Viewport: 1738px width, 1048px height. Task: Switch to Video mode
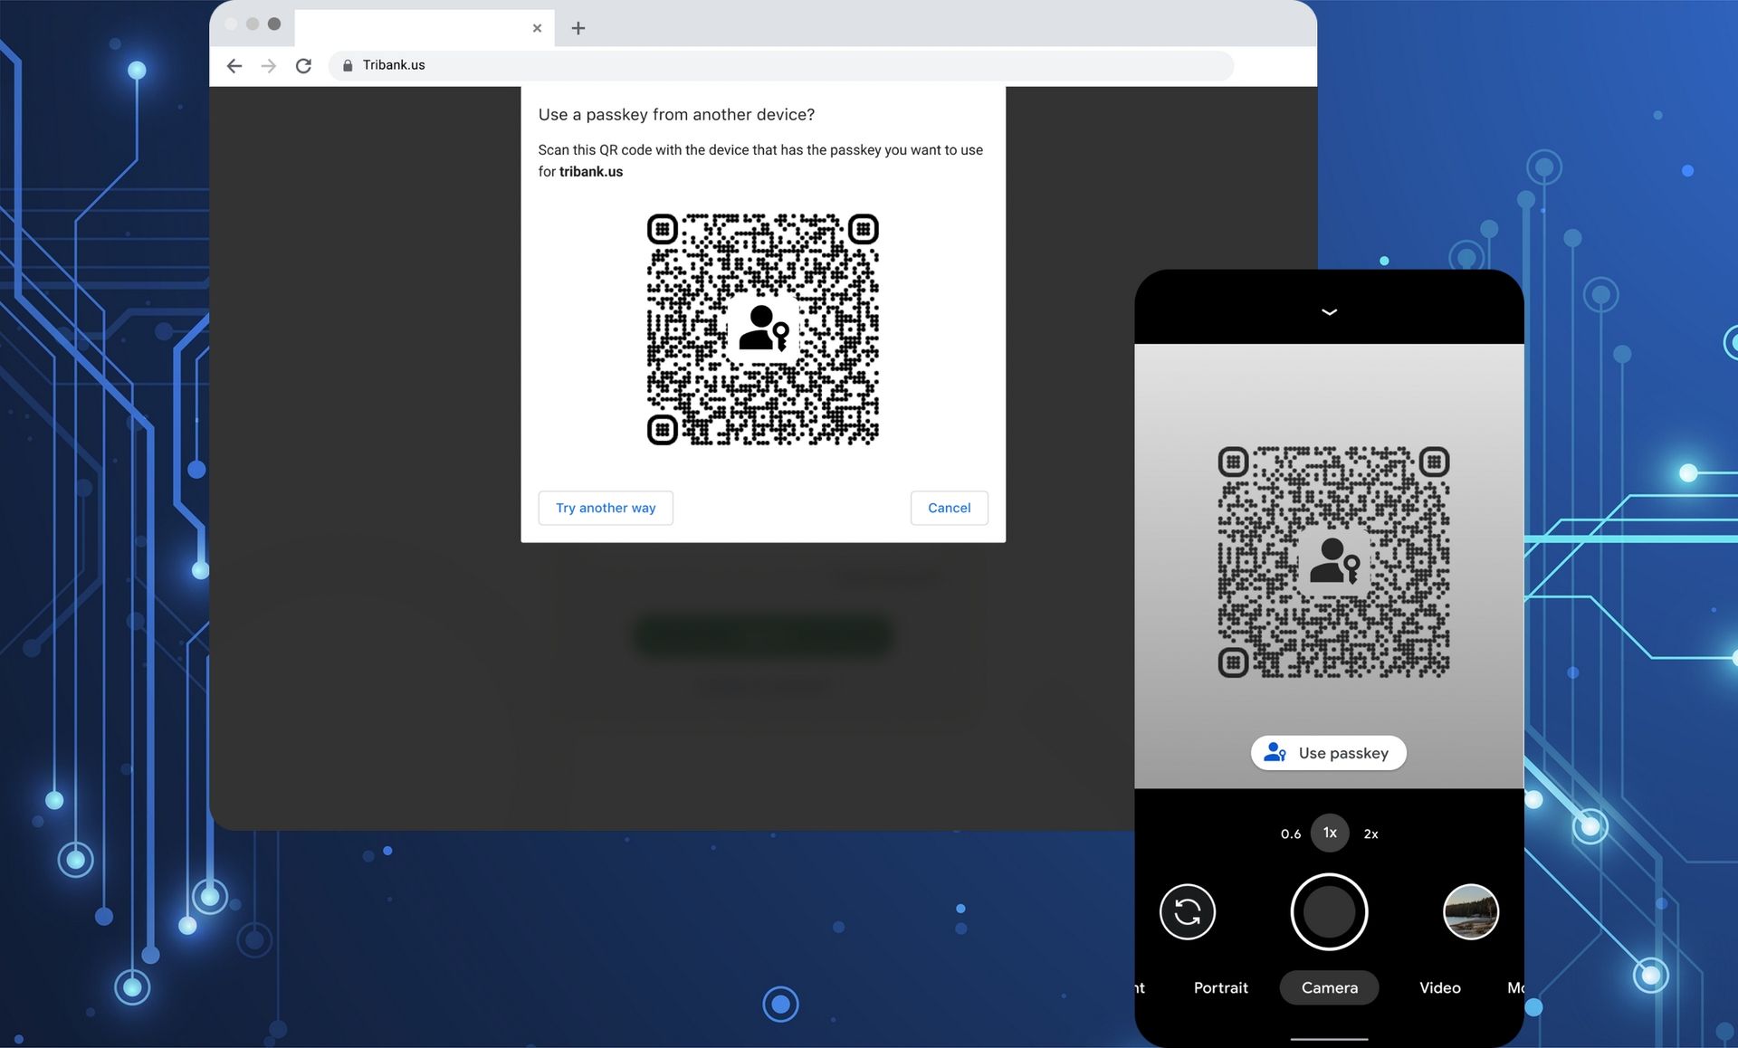(x=1439, y=987)
